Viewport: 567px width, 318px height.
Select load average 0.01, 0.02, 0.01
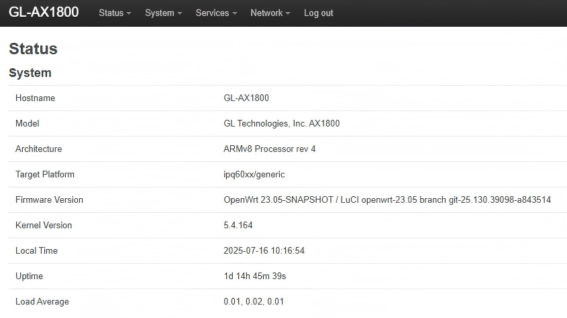[x=254, y=302]
